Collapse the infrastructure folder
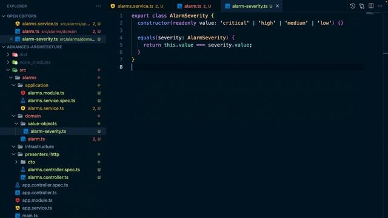Viewport: 388px width, 218px height. point(13,147)
